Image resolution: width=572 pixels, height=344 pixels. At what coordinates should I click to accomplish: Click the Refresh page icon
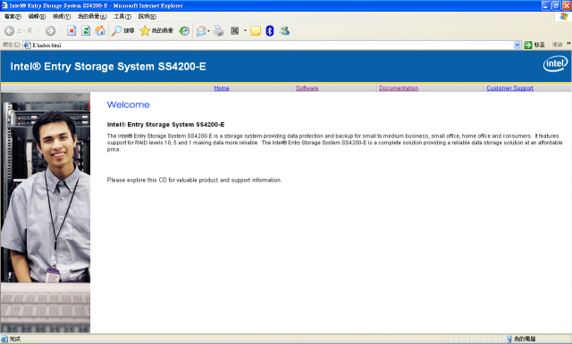pos(86,31)
